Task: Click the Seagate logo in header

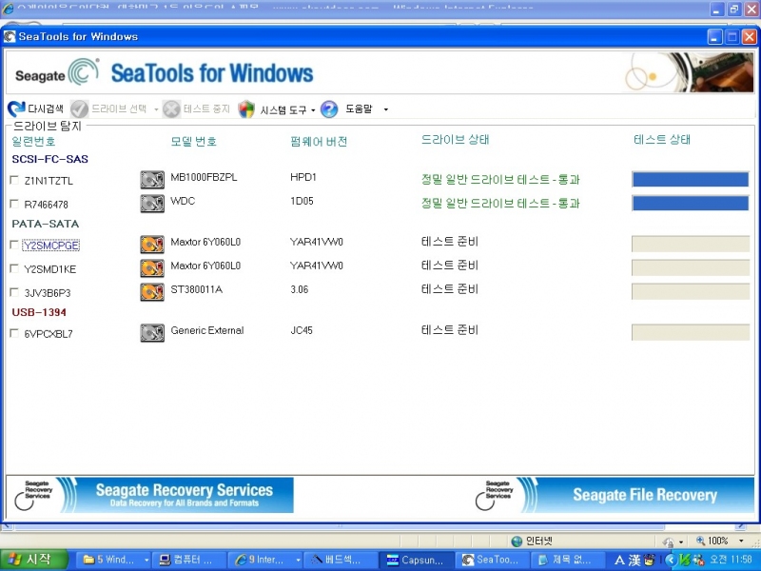Action: 57,74
